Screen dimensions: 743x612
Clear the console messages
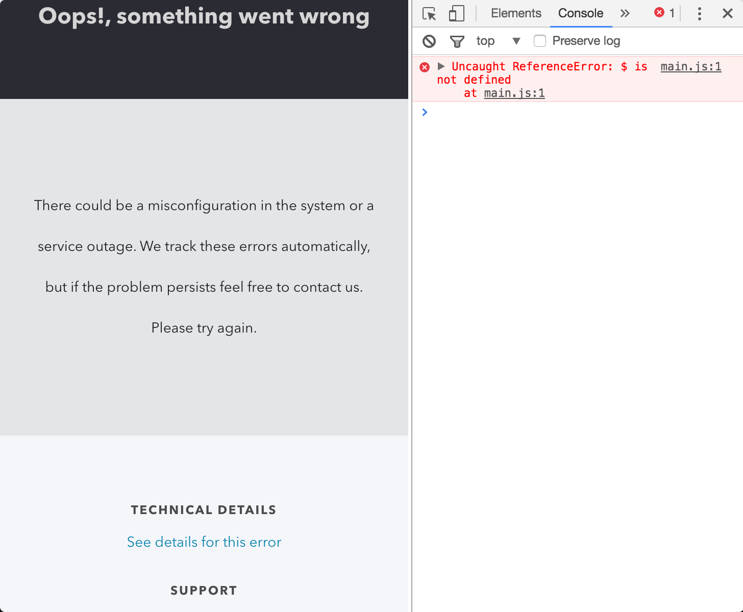pyautogui.click(x=429, y=41)
